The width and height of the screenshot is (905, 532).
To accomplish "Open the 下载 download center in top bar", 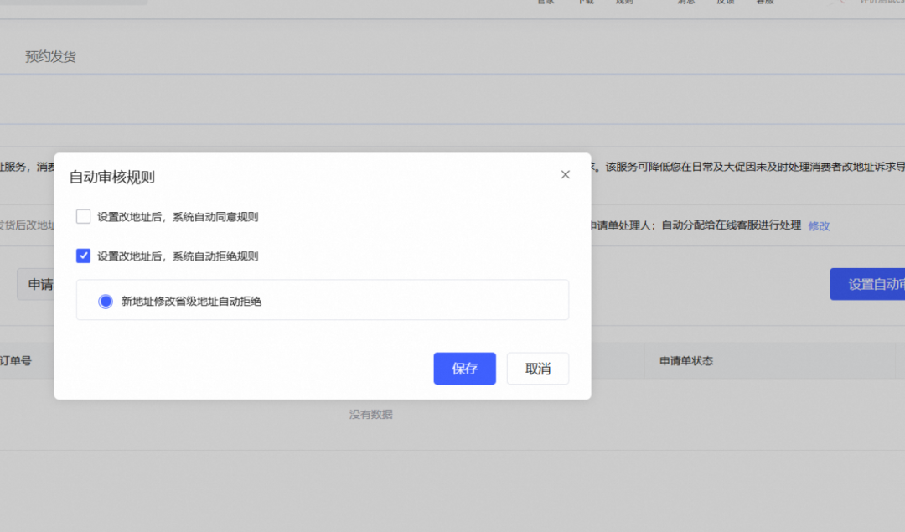I will pos(584,3).
